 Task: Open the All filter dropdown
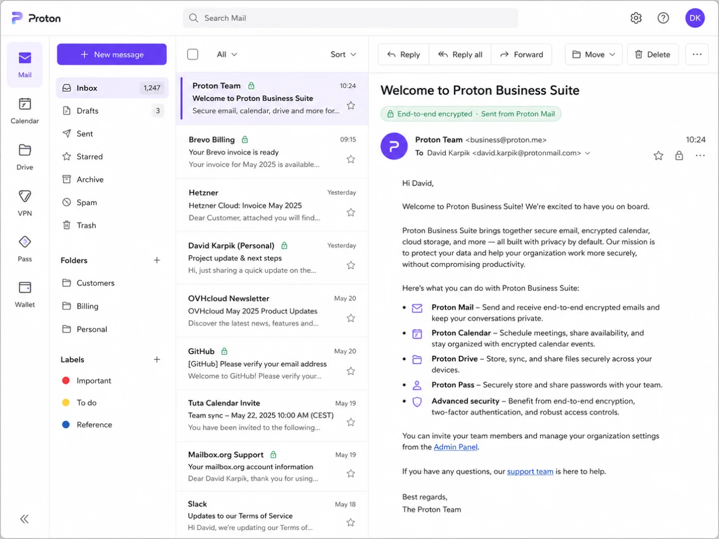(227, 54)
